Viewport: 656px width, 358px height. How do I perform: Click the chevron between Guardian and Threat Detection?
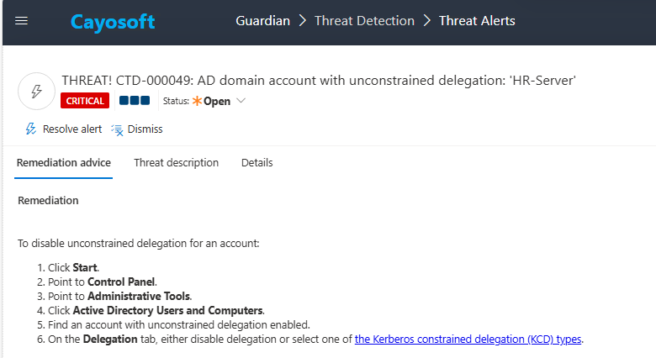pos(303,21)
